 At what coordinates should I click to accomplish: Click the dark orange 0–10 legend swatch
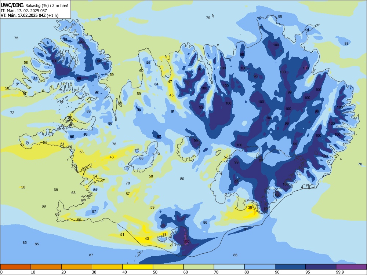[x=15, y=267]
